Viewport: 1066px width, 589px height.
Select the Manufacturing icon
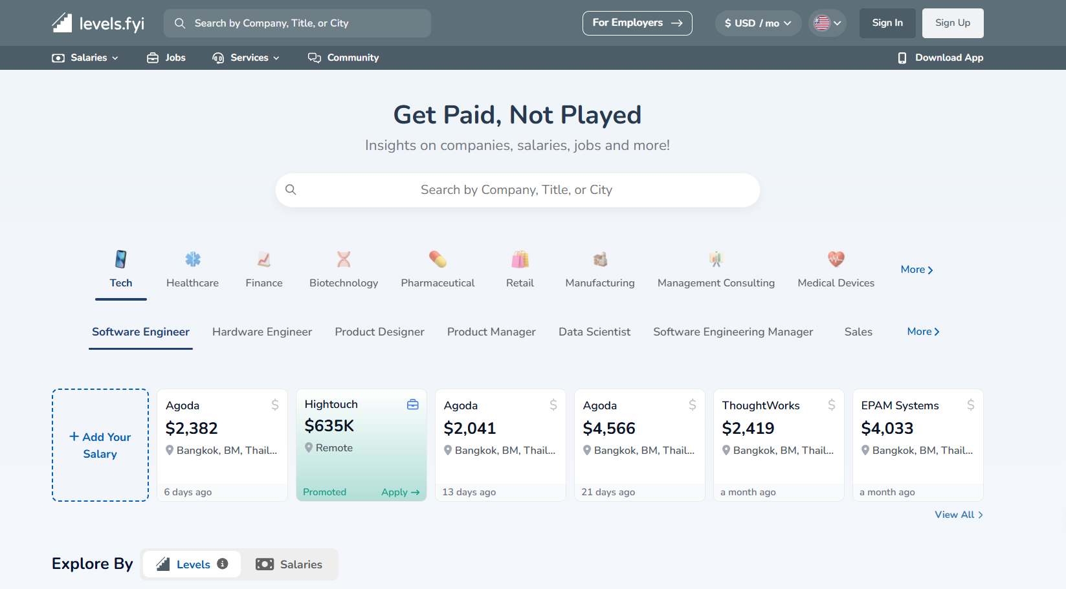pyautogui.click(x=600, y=259)
